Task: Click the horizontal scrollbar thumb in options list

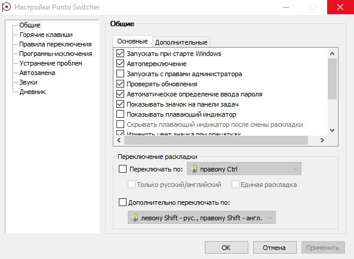Action: tap(216, 140)
